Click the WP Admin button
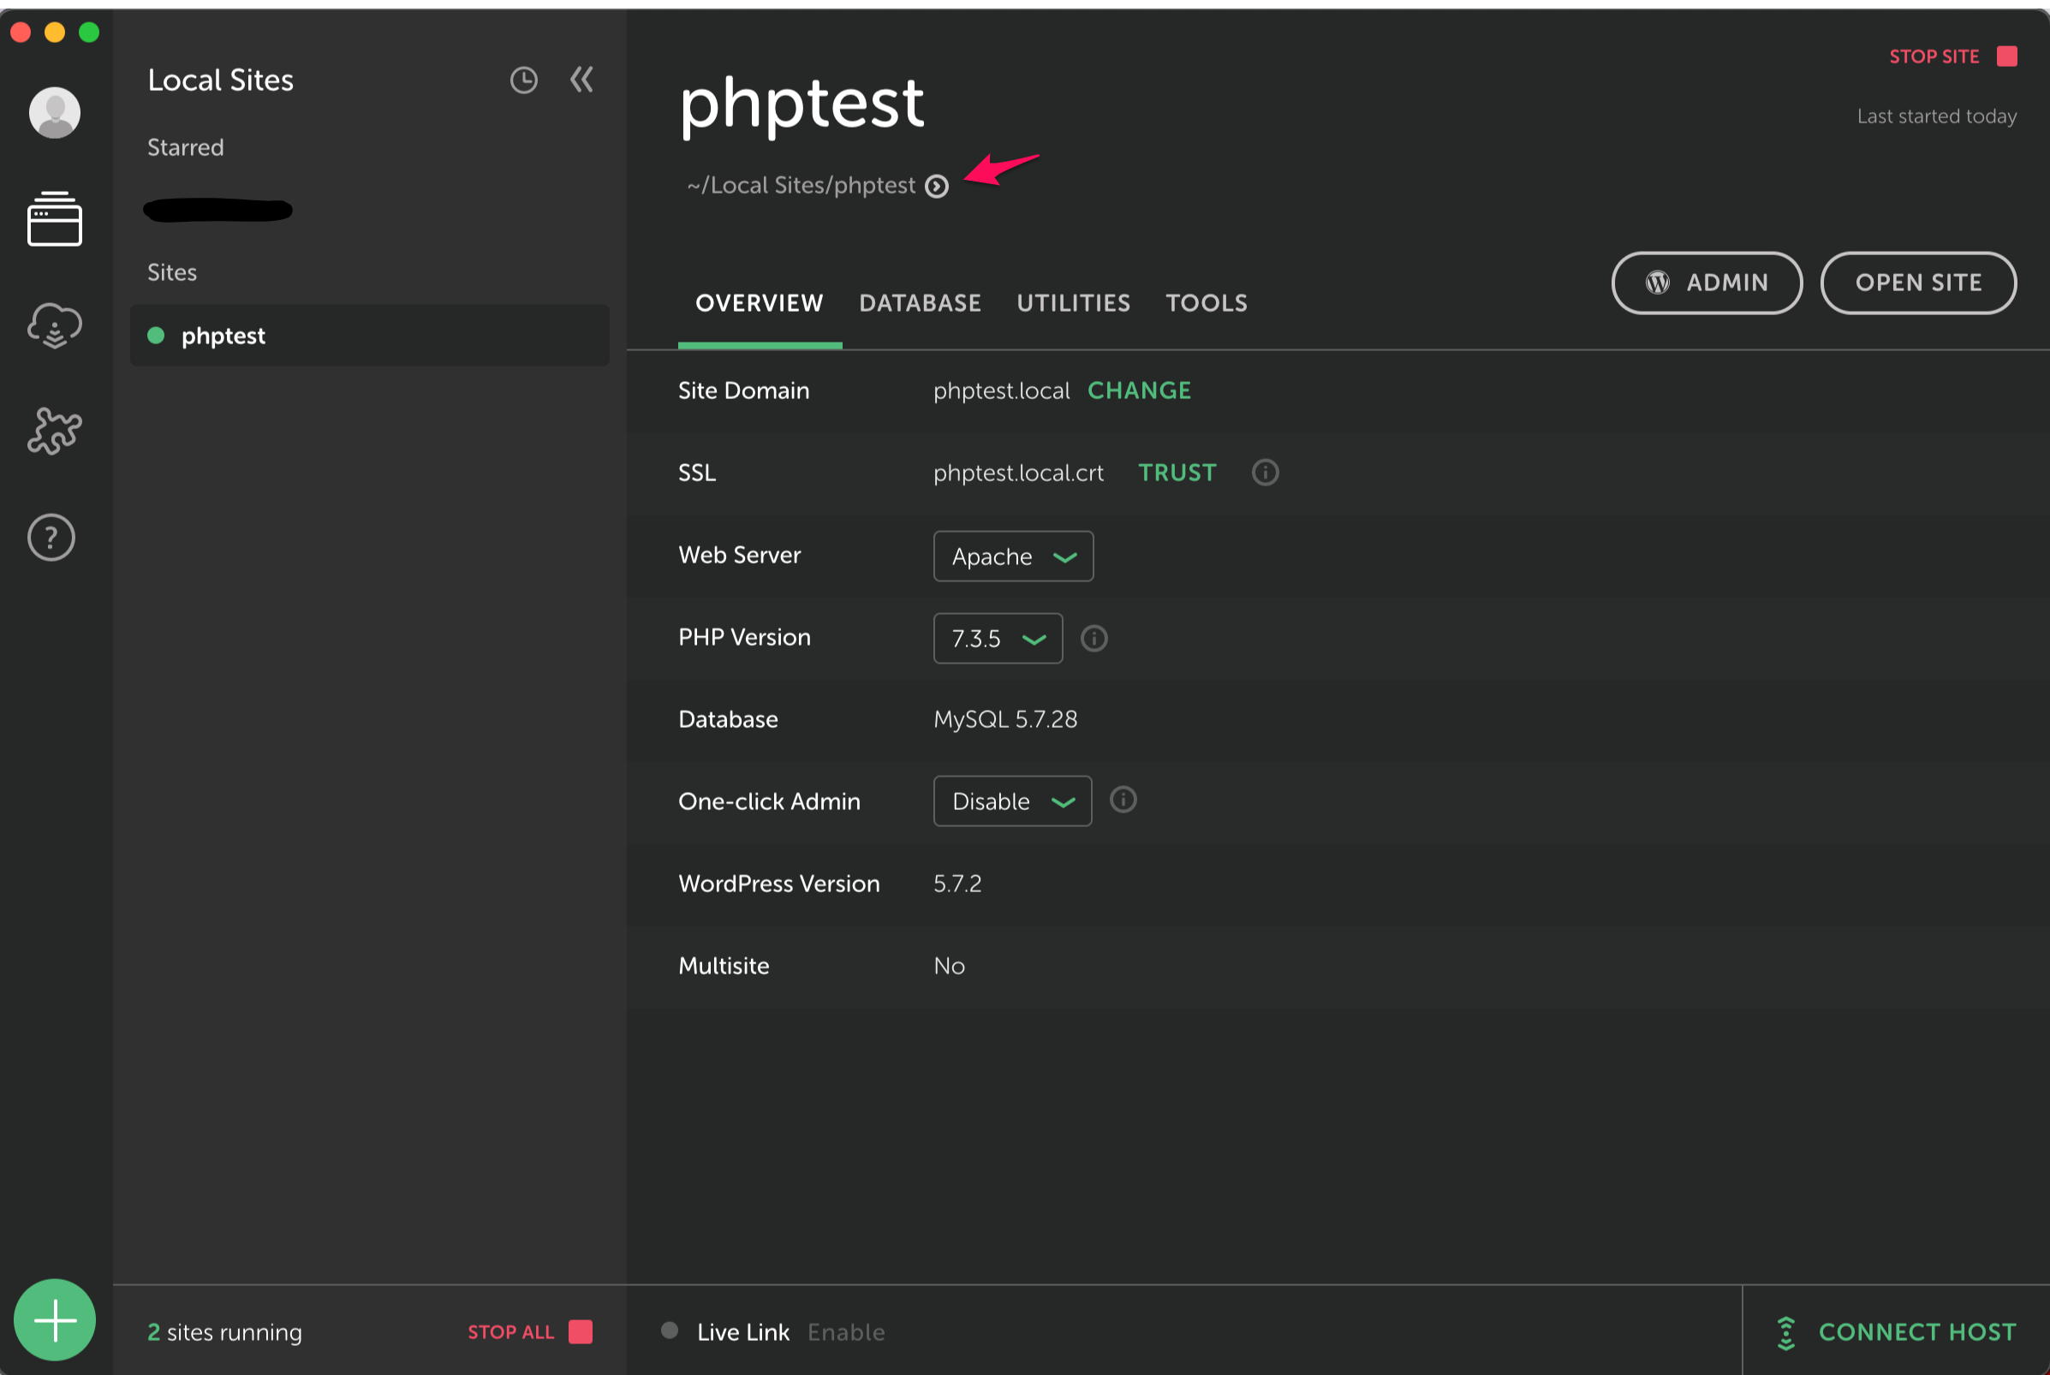The image size is (2050, 1375). 1707,283
